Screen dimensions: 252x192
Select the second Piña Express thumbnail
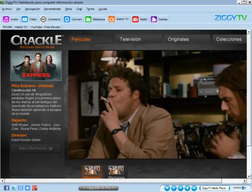[x=116, y=172]
